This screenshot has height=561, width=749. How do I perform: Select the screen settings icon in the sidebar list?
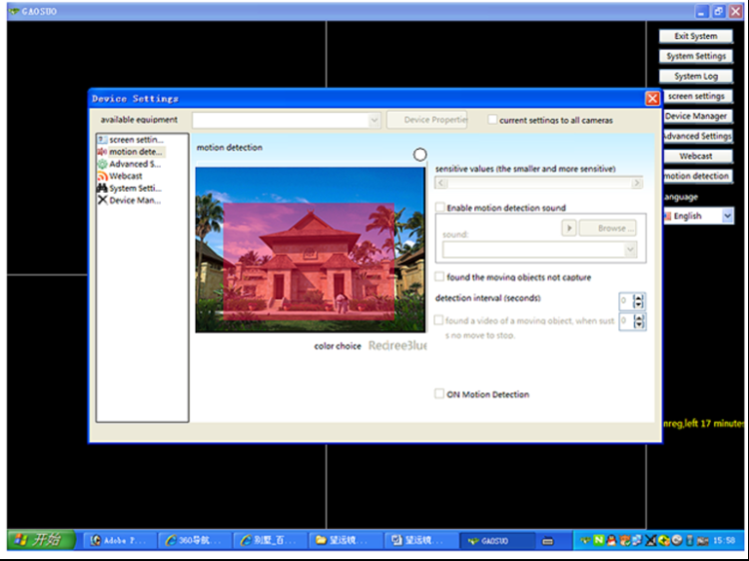pyautogui.click(x=102, y=140)
